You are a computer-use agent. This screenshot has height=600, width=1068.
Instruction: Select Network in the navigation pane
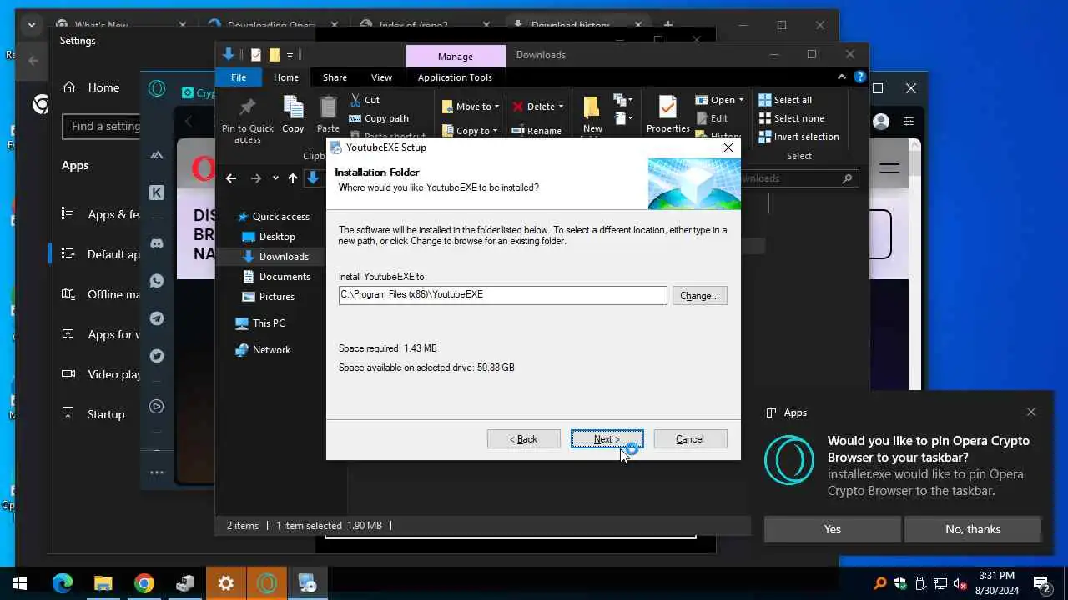[263, 350]
